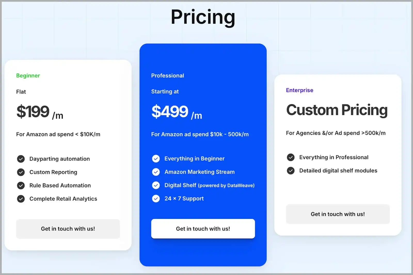
Task: Select the Rule Based Automation check icon
Action: tap(21, 185)
